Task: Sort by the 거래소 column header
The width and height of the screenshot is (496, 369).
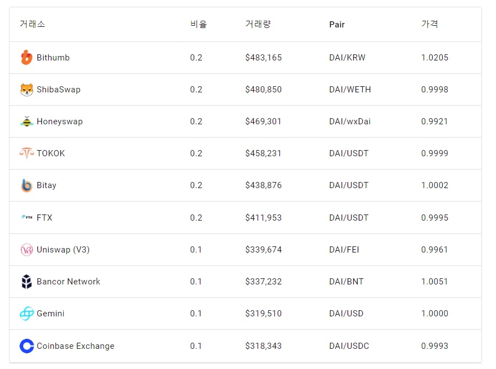Action: click(32, 24)
